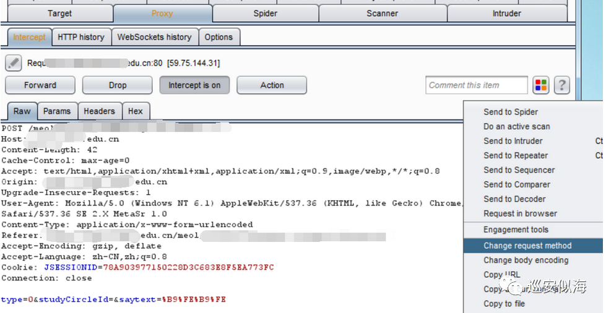Switch to the Intruder tab
Screen dimensions: 606x313
(507, 14)
